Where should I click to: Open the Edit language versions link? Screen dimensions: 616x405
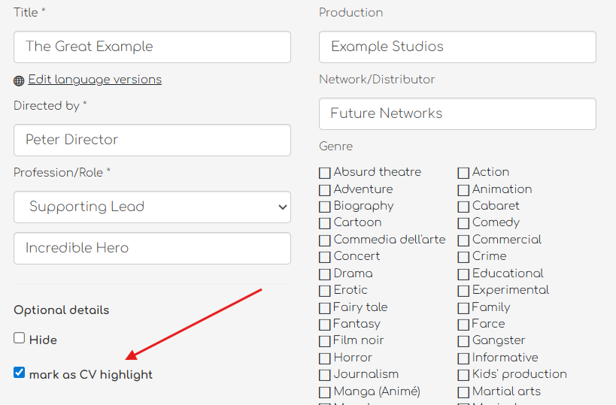(95, 80)
